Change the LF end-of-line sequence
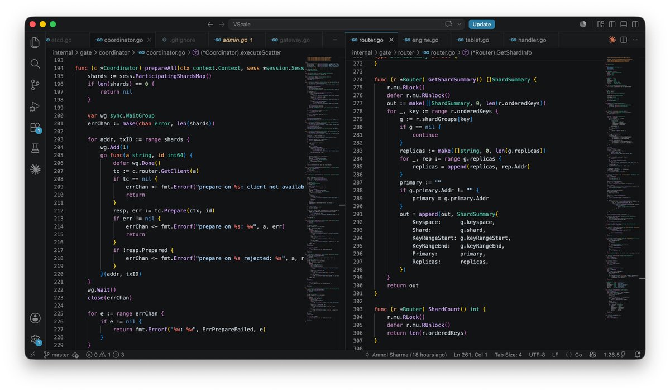Image resolution: width=670 pixels, height=392 pixels. pos(555,355)
